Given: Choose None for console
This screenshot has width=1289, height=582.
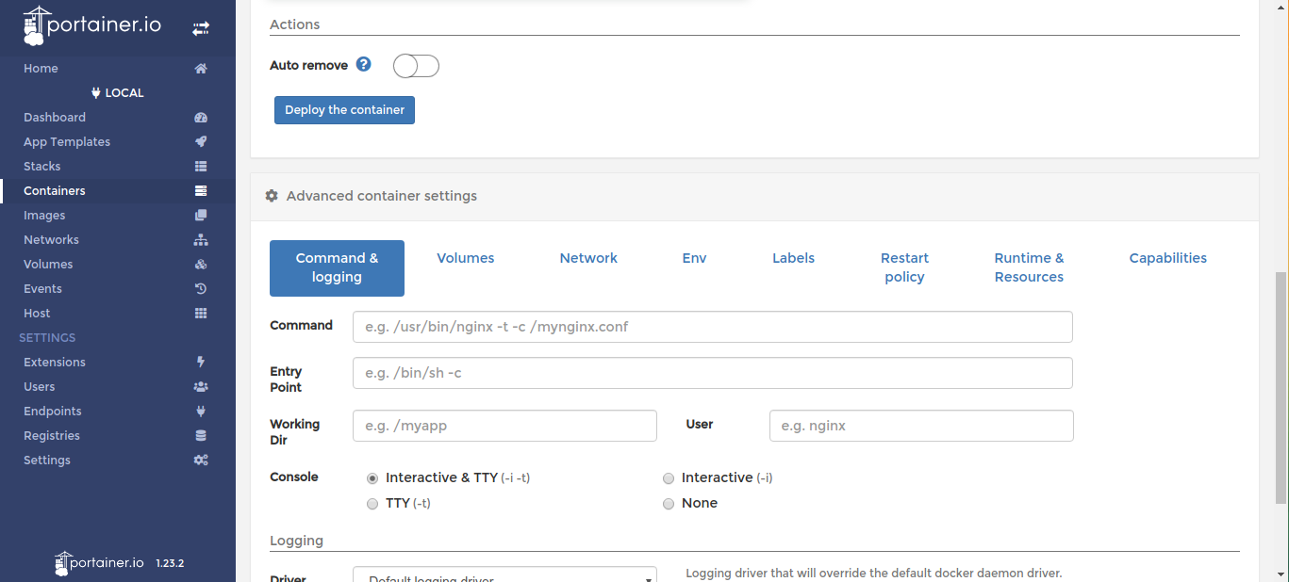Looking at the screenshot, I should coord(669,504).
